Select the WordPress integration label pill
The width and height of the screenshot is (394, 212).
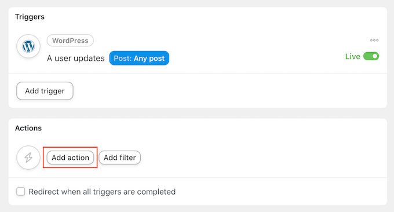coord(70,41)
